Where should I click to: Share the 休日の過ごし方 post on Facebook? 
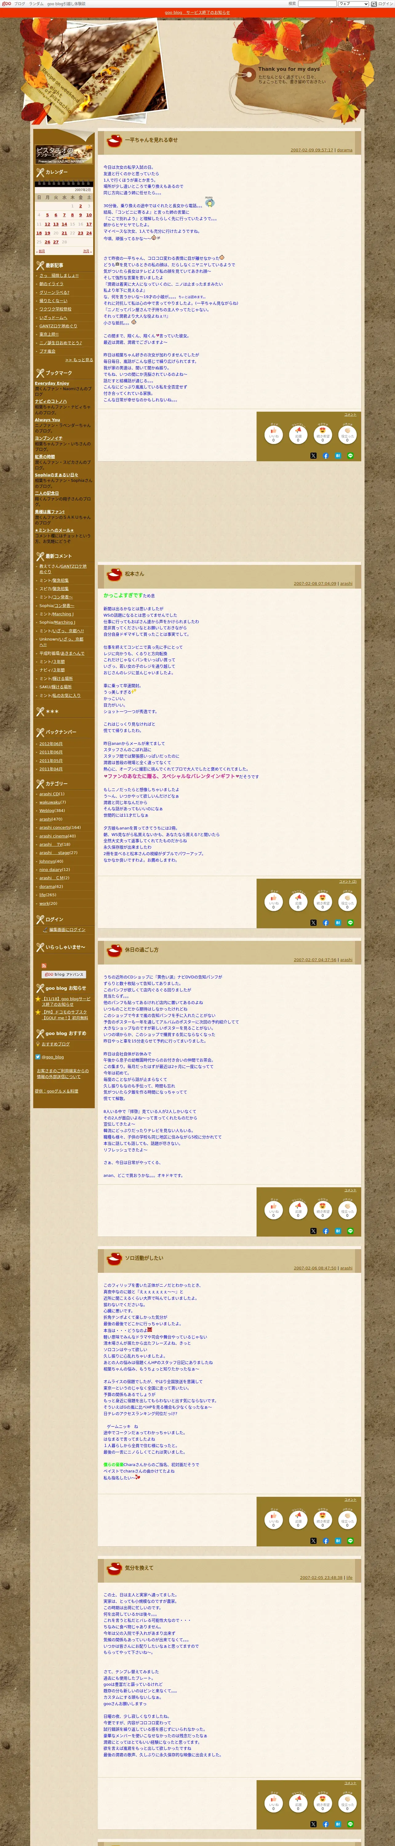coord(325,1231)
